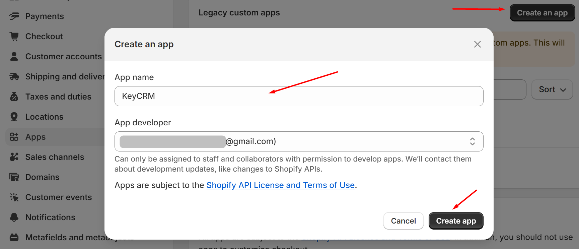Click the App name field label
The width and height of the screenshot is (579, 249).
click(134, 77)
